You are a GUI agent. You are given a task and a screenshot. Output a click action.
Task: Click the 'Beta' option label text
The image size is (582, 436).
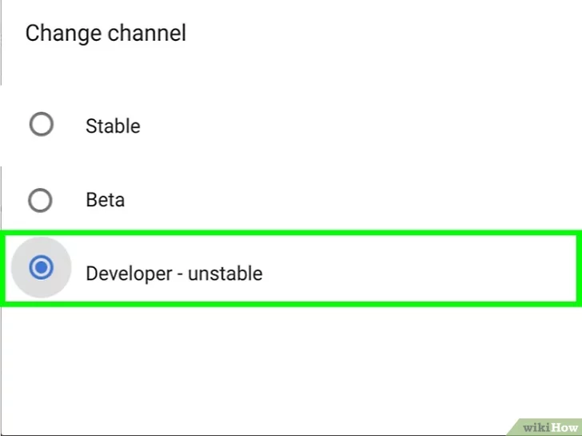tap(106, 200)
